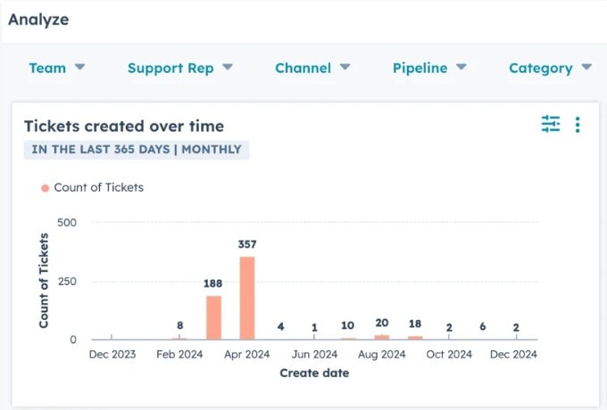The image size is (607, 410).
Task: Click the small bar labeled 18
Action: [415, 338]
